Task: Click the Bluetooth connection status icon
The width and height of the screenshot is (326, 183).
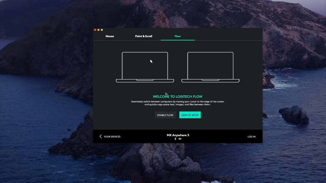Action: click(x=175, y=139)
